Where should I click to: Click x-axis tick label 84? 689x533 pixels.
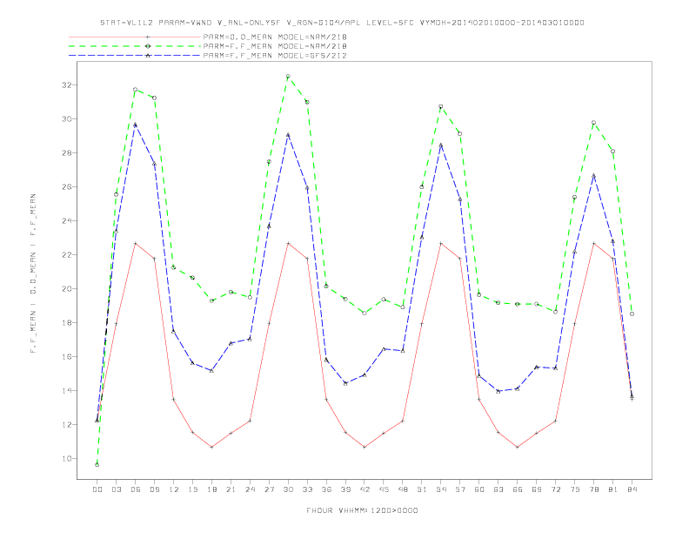pos(632,489)
